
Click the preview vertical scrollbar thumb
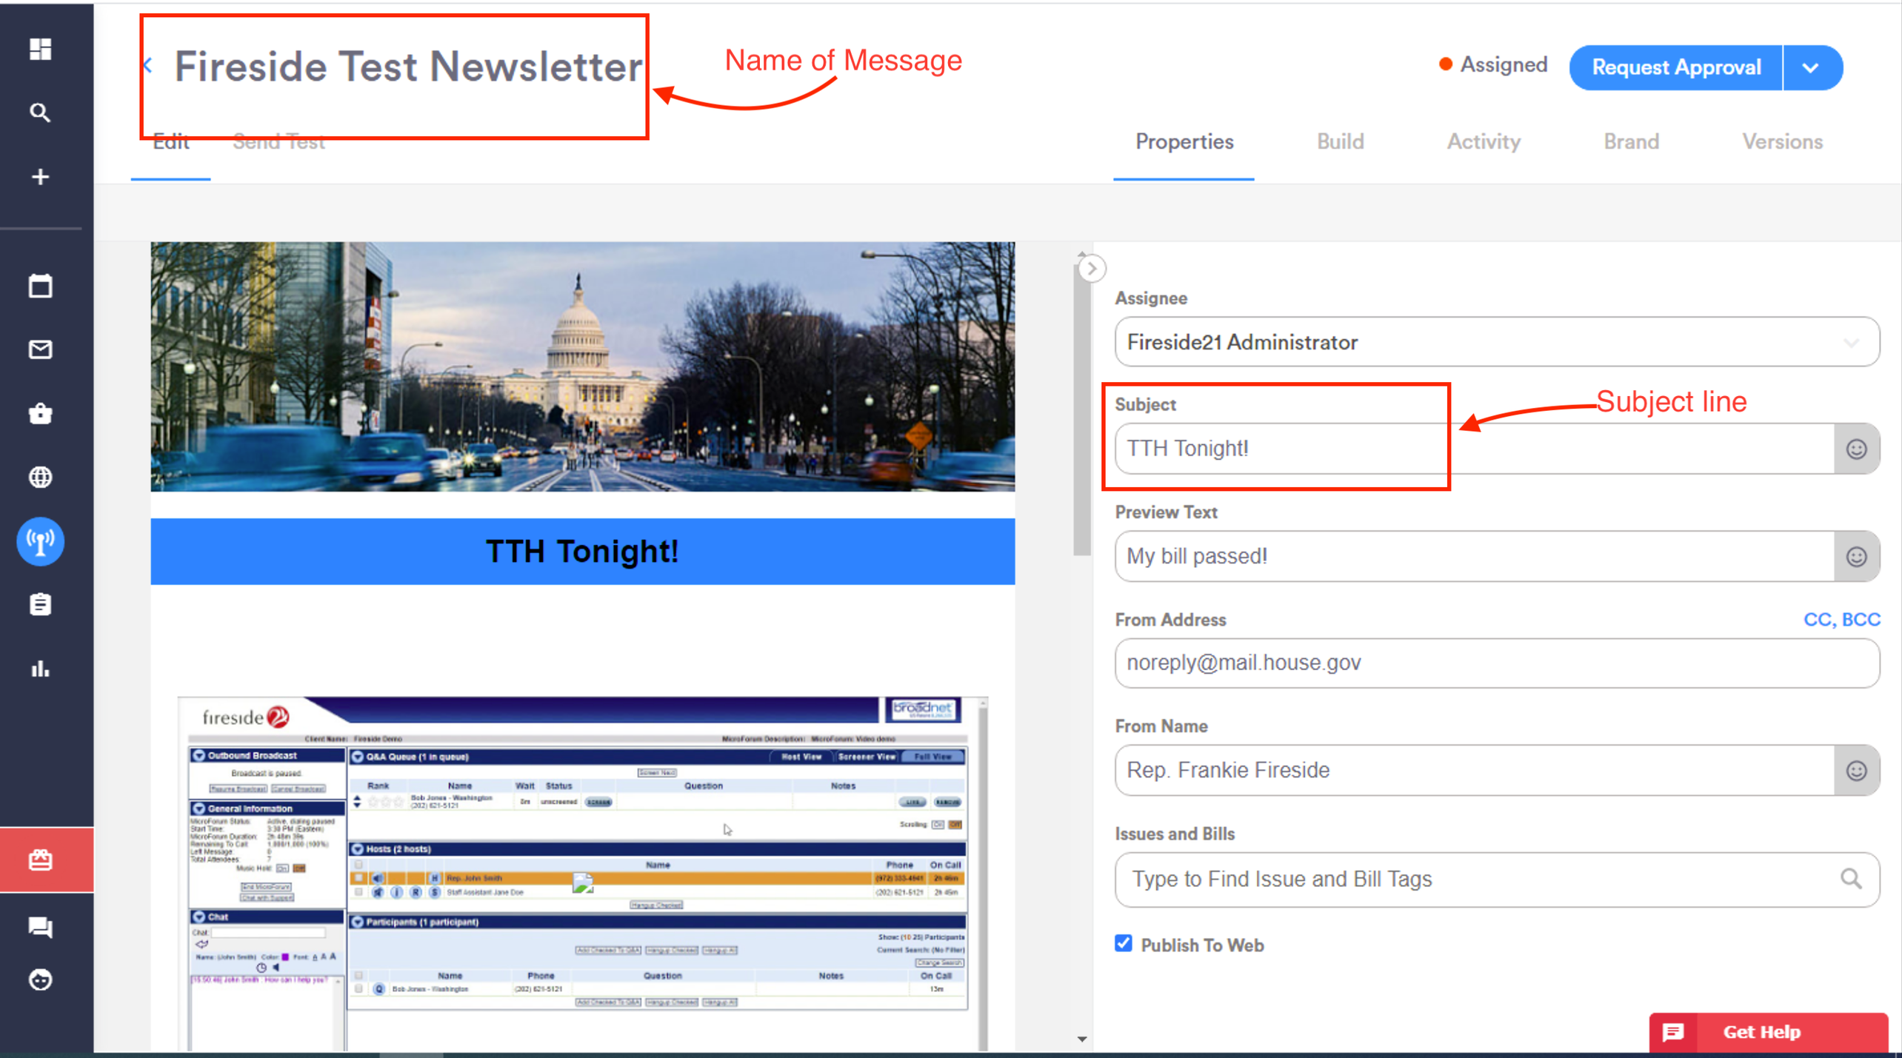(1082, 409)
